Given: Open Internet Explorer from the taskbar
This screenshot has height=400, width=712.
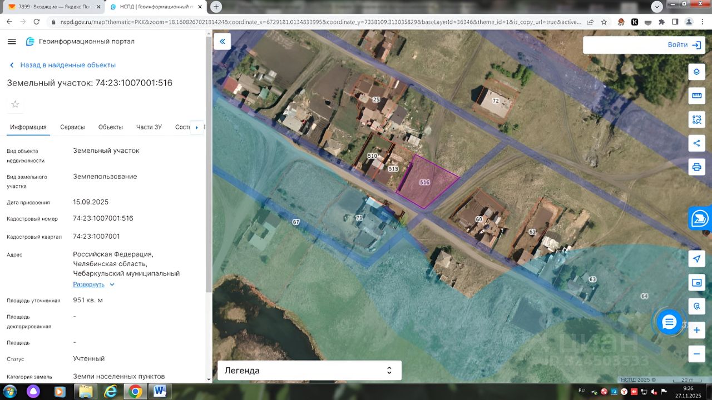Looking at the screenshot, I should 111,392.
